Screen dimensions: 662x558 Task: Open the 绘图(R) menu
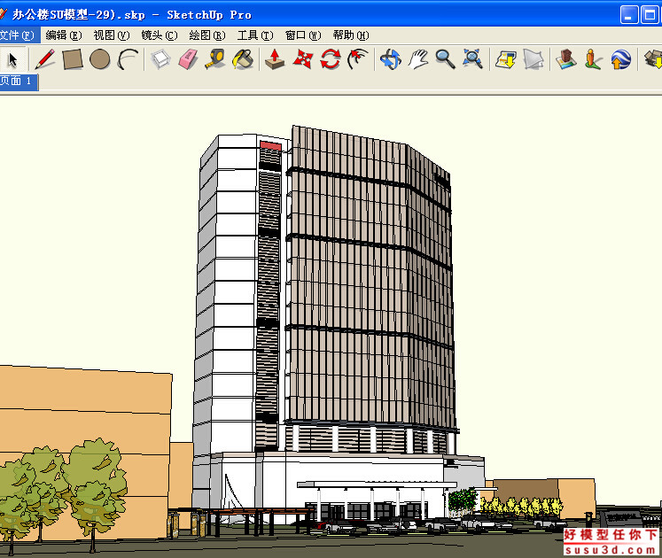click(x=207, y=35)
